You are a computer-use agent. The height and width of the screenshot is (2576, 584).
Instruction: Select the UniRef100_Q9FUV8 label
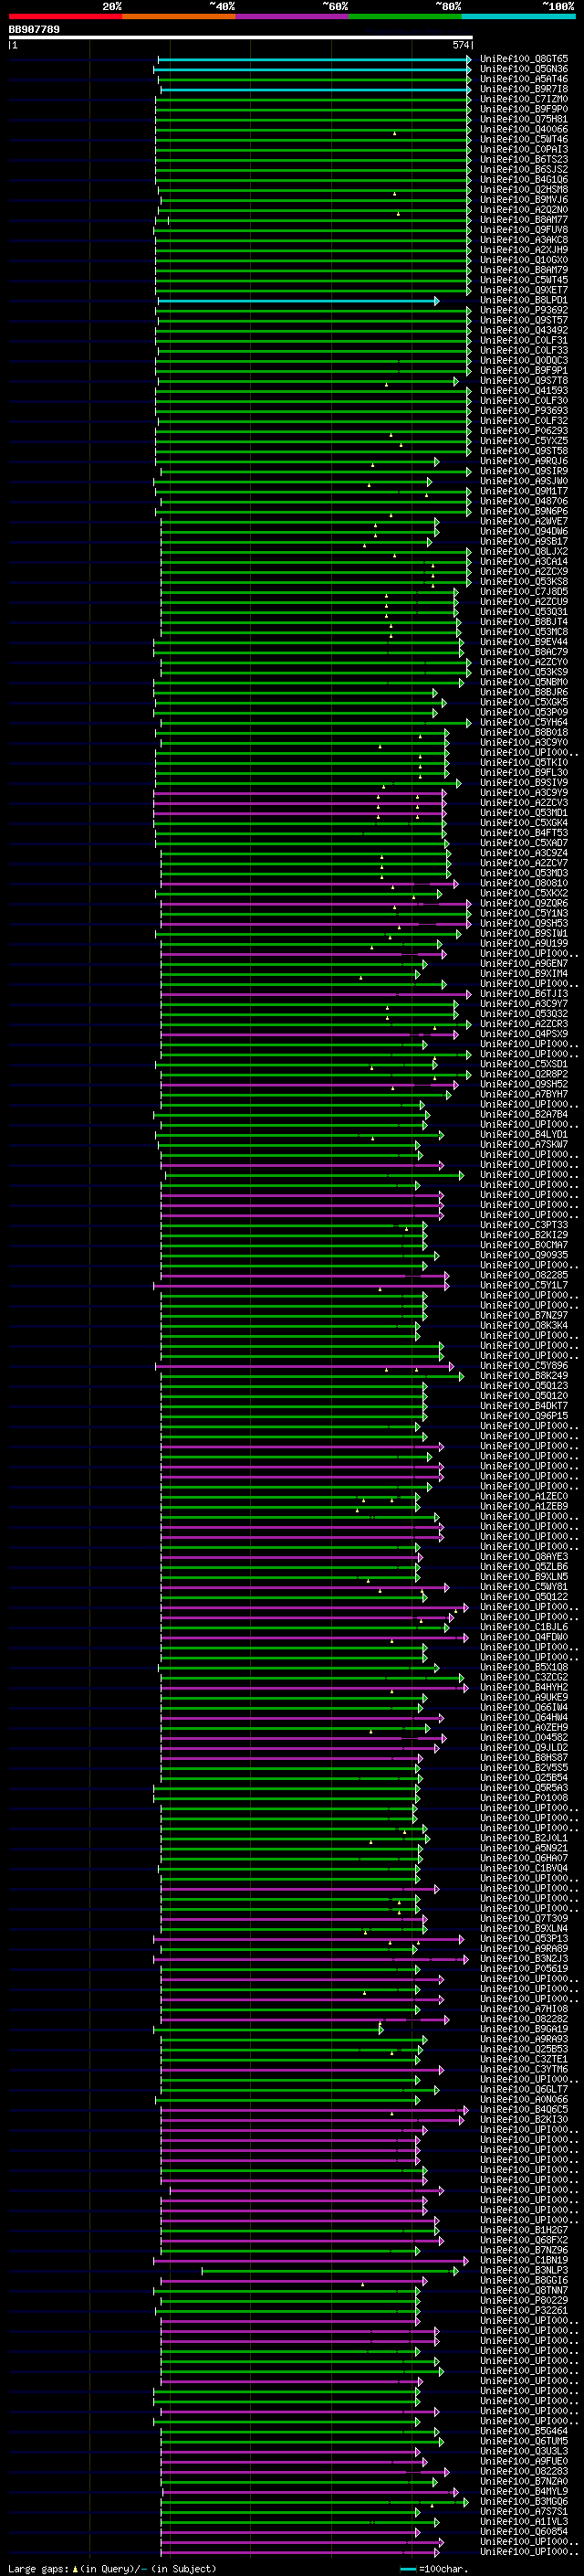point(524,230)
